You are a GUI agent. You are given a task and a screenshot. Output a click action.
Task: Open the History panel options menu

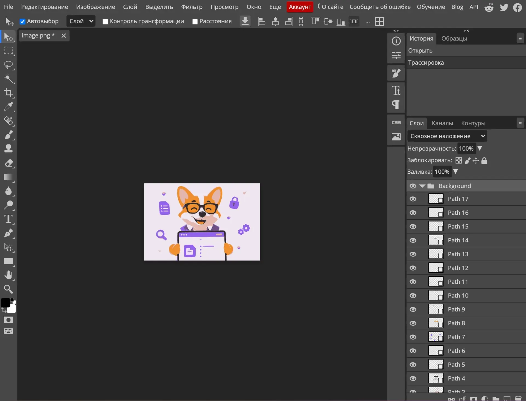(520, 39)
